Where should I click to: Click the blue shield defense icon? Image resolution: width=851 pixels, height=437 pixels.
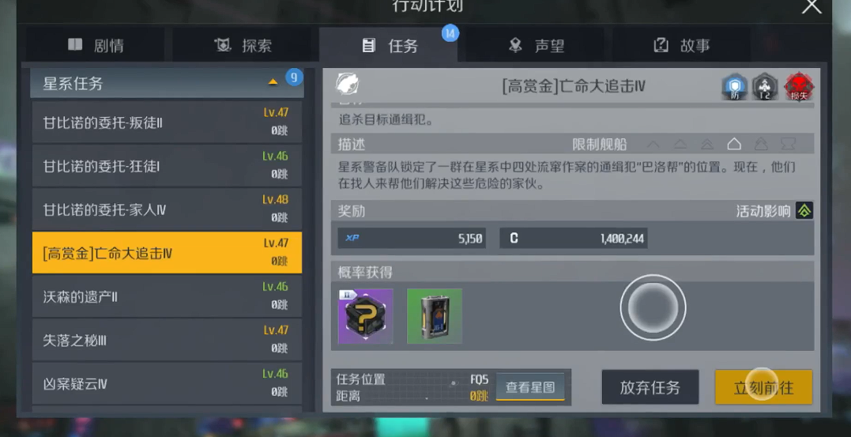pyautogui.click(x=734, y=87)
